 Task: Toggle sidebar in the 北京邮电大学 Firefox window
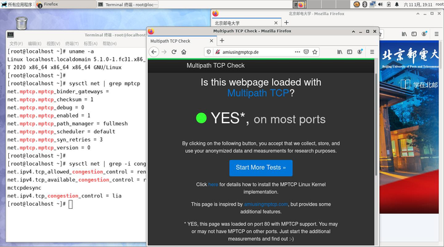[414, 34]
